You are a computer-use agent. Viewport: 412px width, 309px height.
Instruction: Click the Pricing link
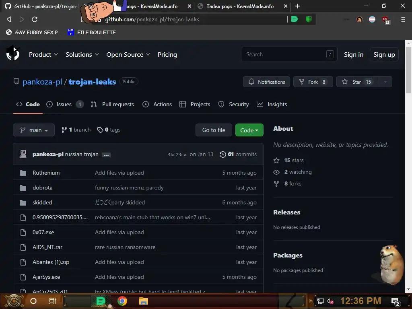[167, 55]
